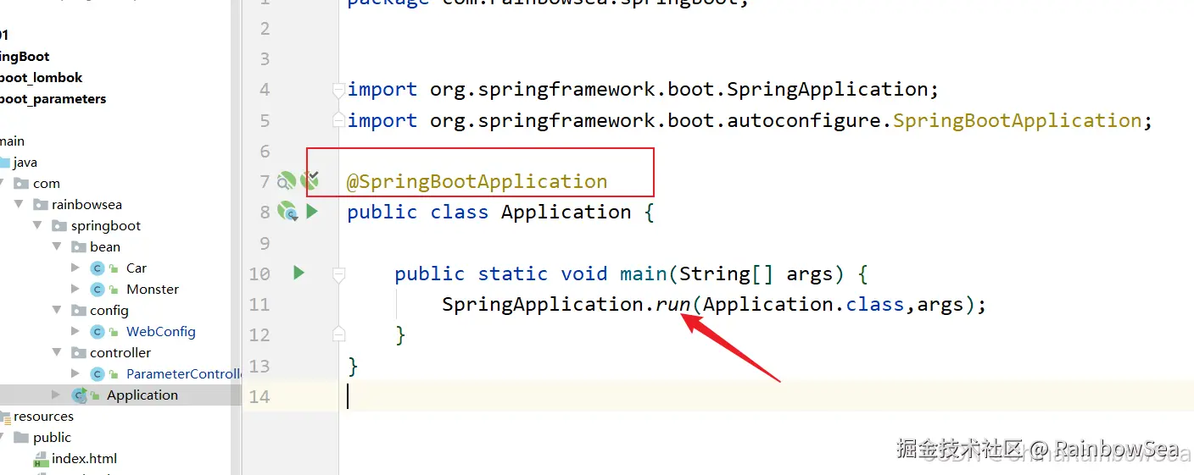Click line number 14 in the gutter
The image size is (1194, 475).
tap(259, 396)
